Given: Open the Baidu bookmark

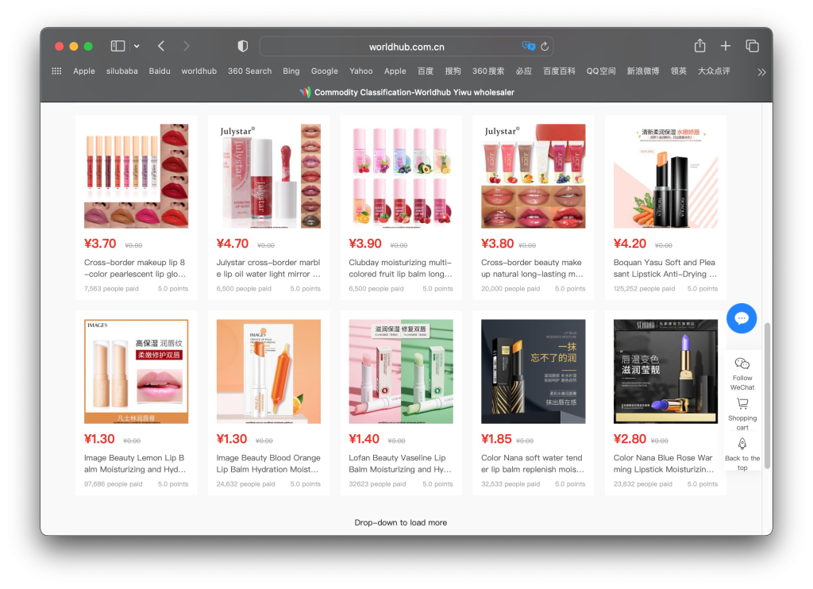Looking at the screenshot, I should pyautogui.click(x=160, y=71).
